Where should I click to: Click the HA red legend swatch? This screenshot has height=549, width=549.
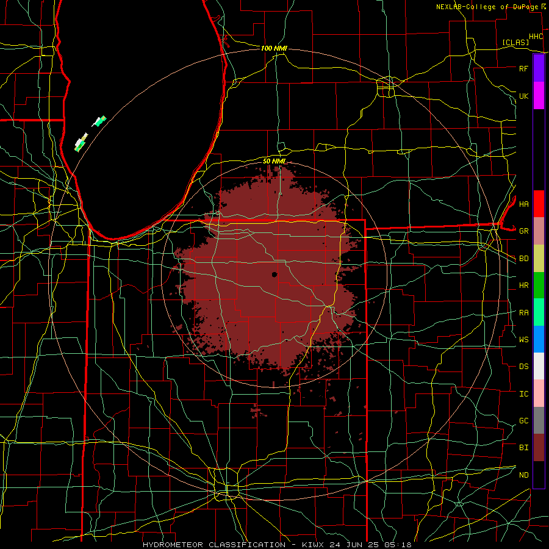click(x=539, y=204)
